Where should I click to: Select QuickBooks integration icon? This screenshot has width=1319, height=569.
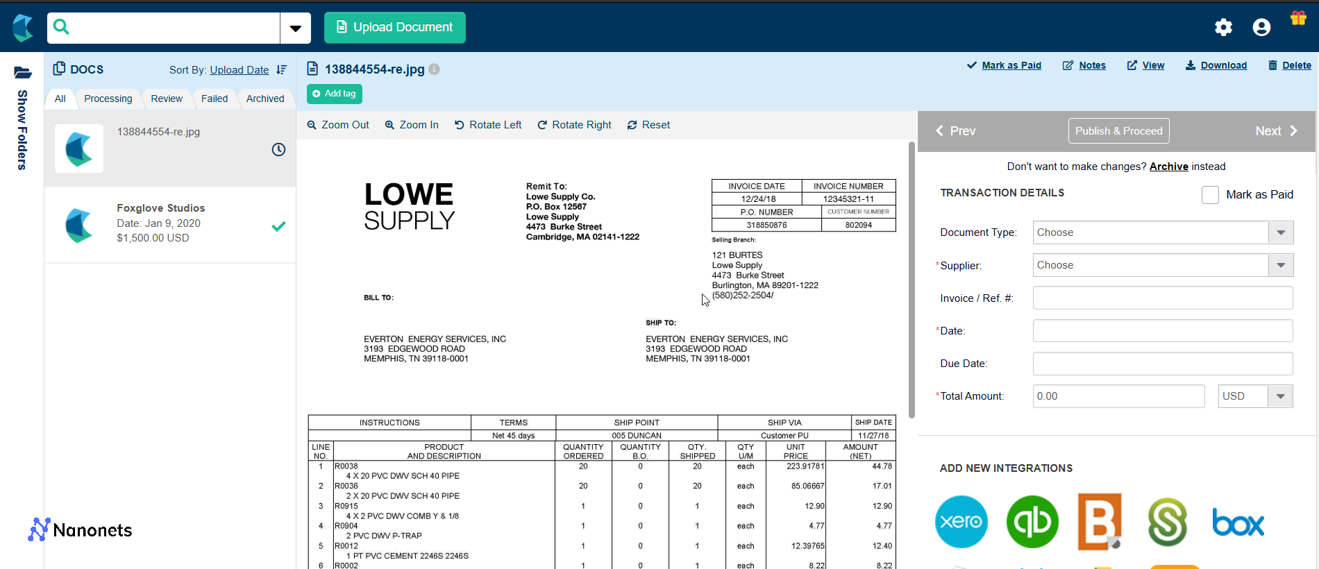point(1032,522)
